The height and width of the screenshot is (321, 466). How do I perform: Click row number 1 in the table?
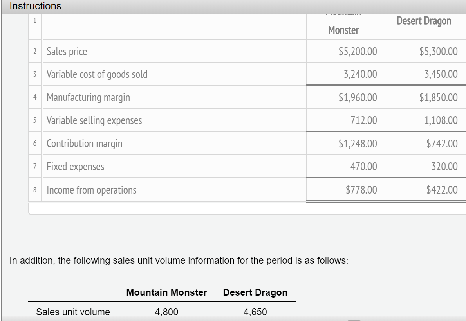(x=35, y=22)
